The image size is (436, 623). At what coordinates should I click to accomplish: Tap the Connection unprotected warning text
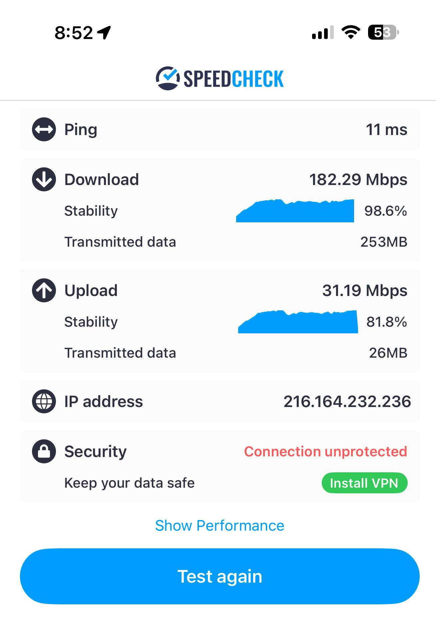pos(325,451)
